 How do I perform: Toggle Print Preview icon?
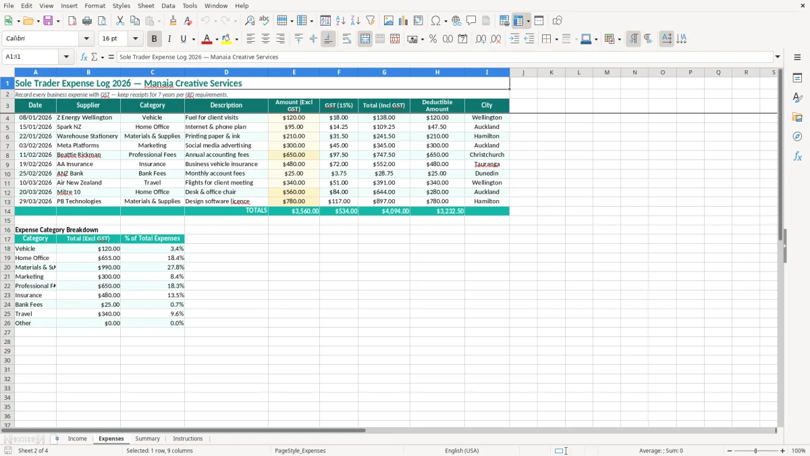click(101, 21)
